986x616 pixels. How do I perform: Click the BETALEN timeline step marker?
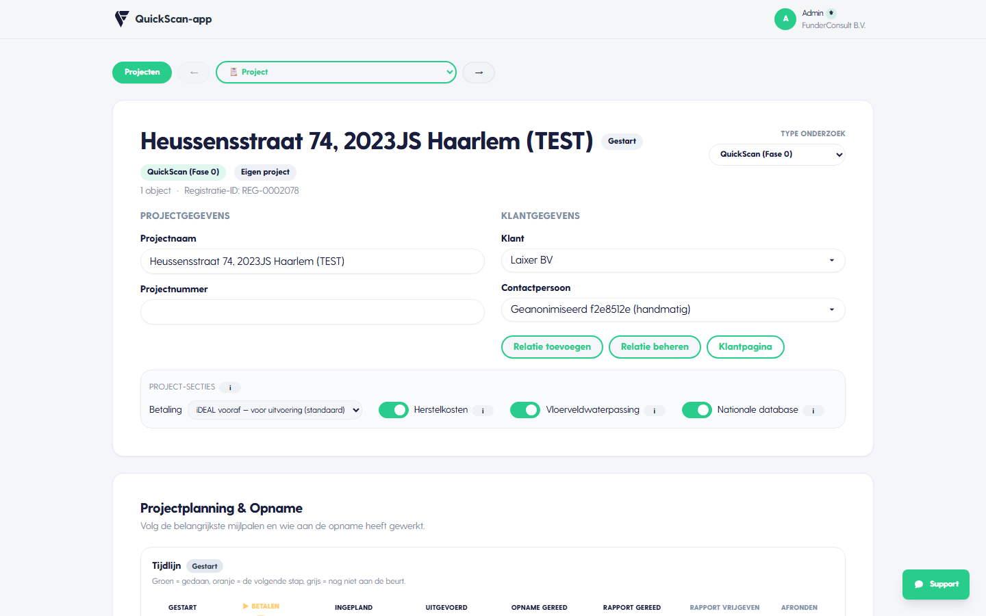click(261, 606)
